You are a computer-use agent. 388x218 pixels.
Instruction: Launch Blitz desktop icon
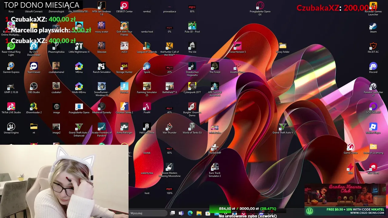click(351, 167)
